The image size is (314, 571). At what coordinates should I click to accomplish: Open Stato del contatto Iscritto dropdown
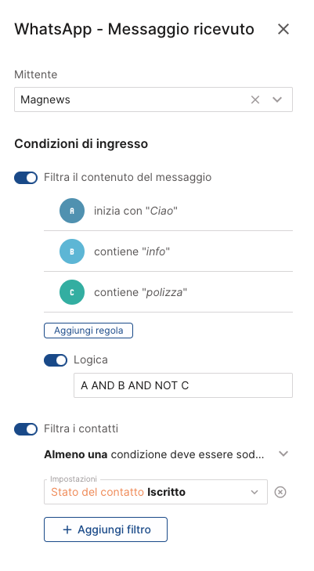(x=156, y=492)
